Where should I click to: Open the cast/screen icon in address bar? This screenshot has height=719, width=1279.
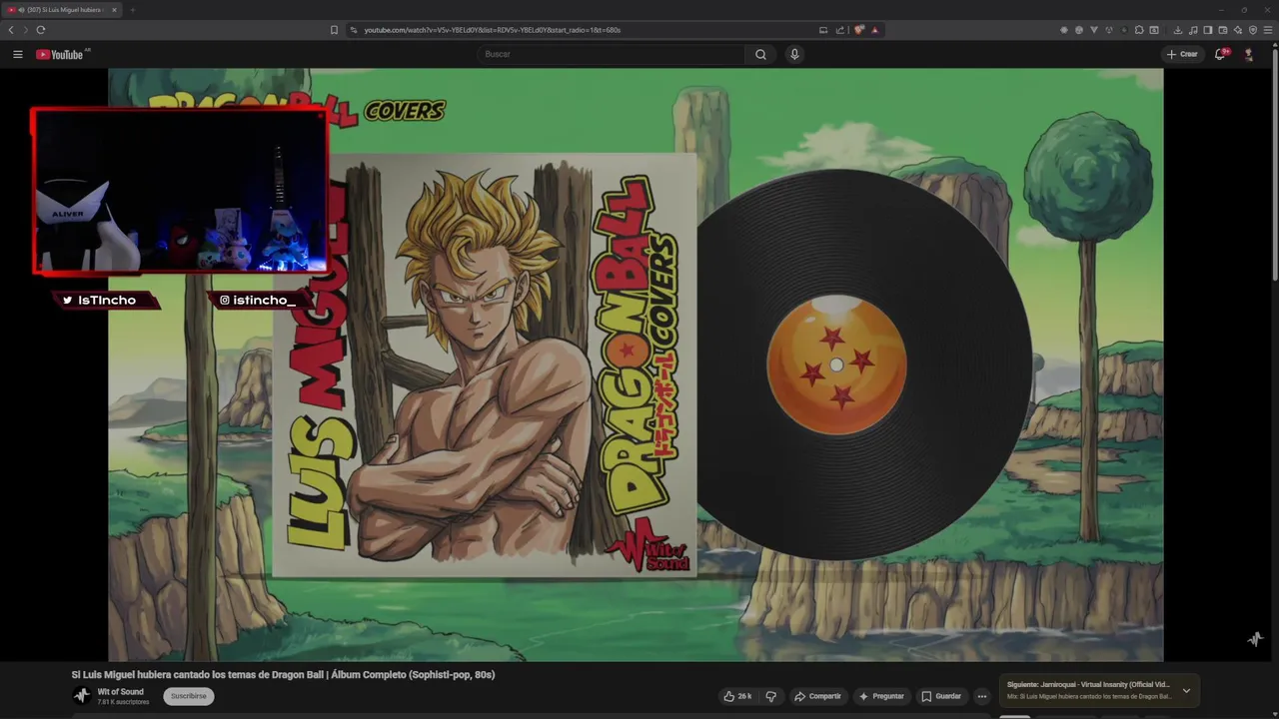823,30
